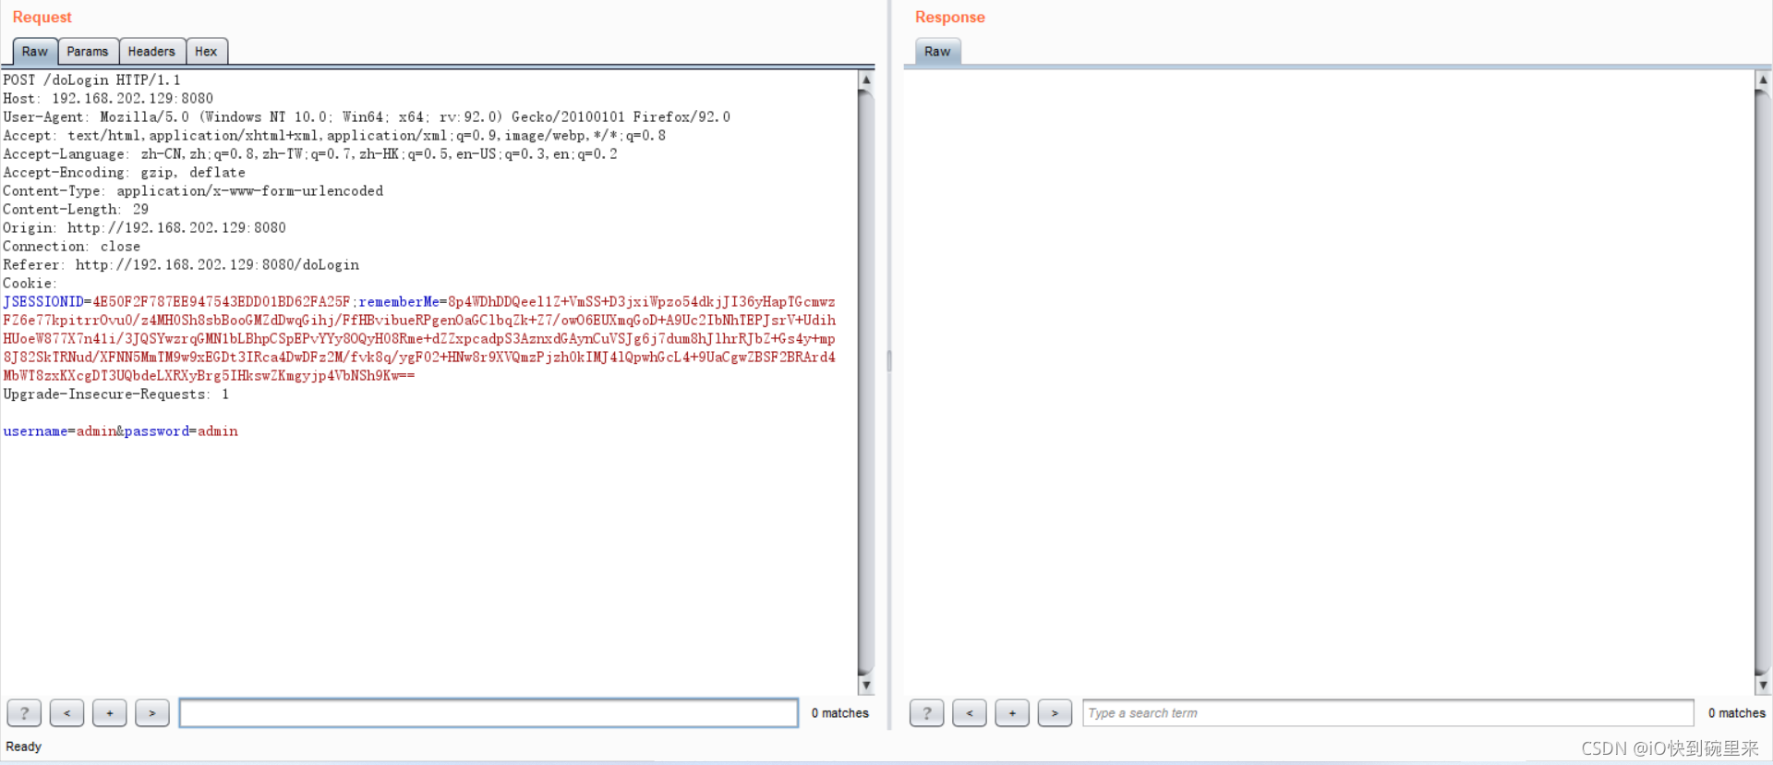
Task: Click the Accept-Language header line
Action: tap(310, 154)
